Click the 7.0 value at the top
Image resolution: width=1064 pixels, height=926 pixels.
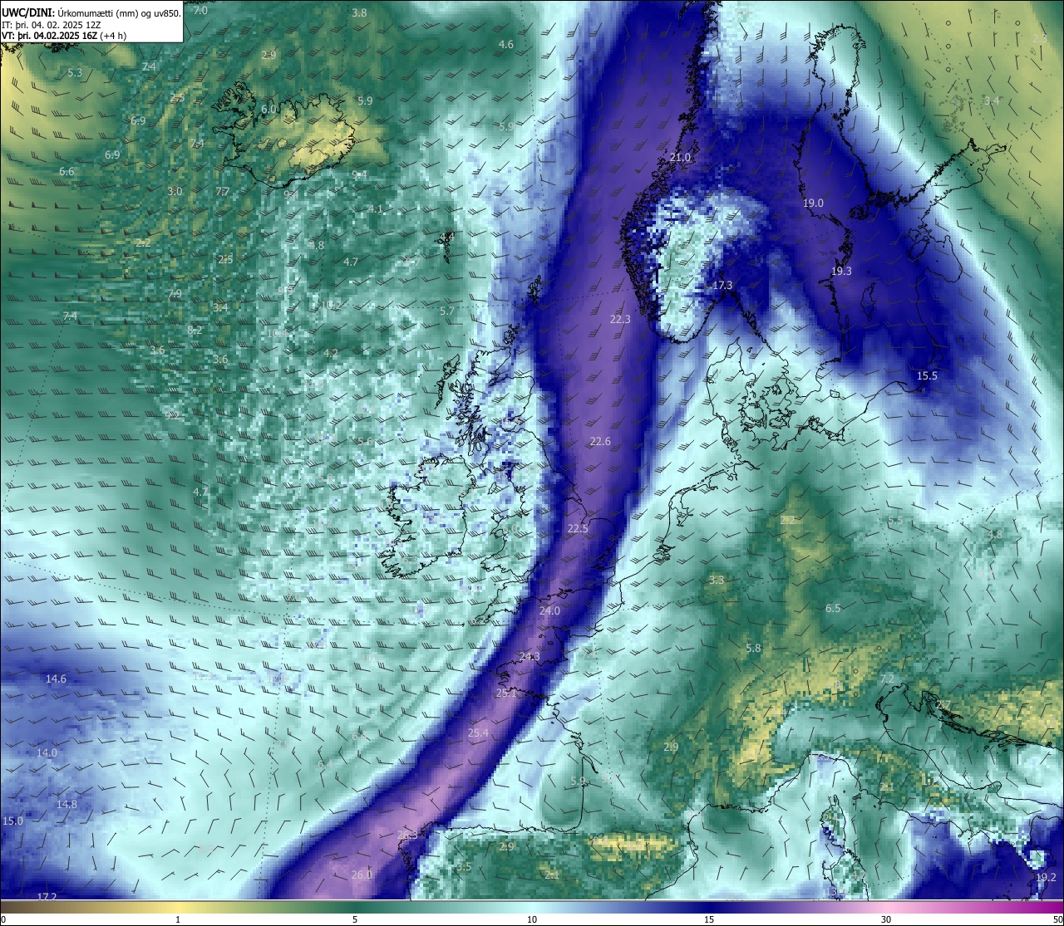[x=200, y=11]
